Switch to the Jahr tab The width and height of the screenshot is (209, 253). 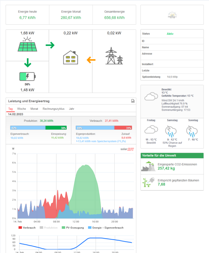[72, 109]
